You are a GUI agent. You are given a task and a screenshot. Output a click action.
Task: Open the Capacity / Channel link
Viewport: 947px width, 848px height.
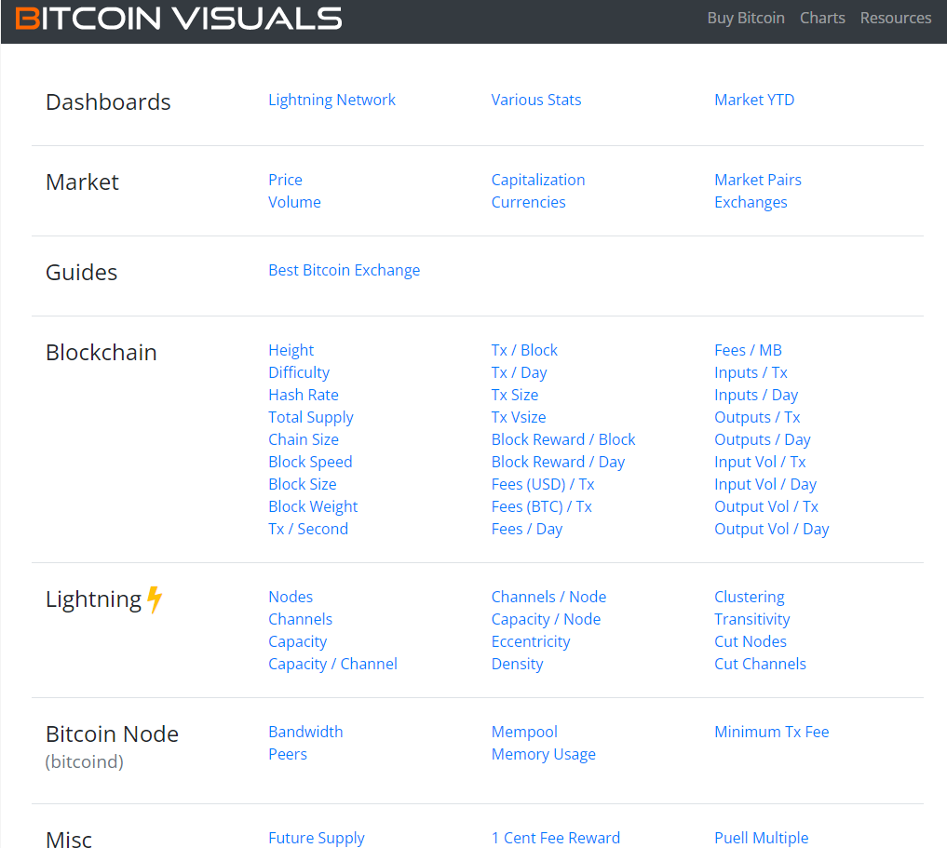coord(332,665)
